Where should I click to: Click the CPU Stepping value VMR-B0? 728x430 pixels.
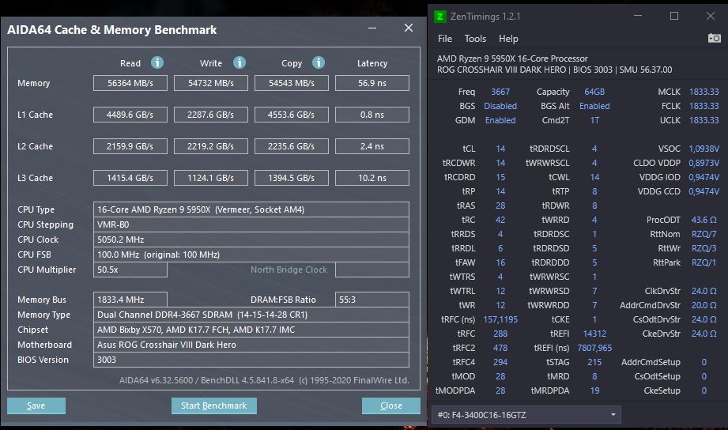point(251,224)
